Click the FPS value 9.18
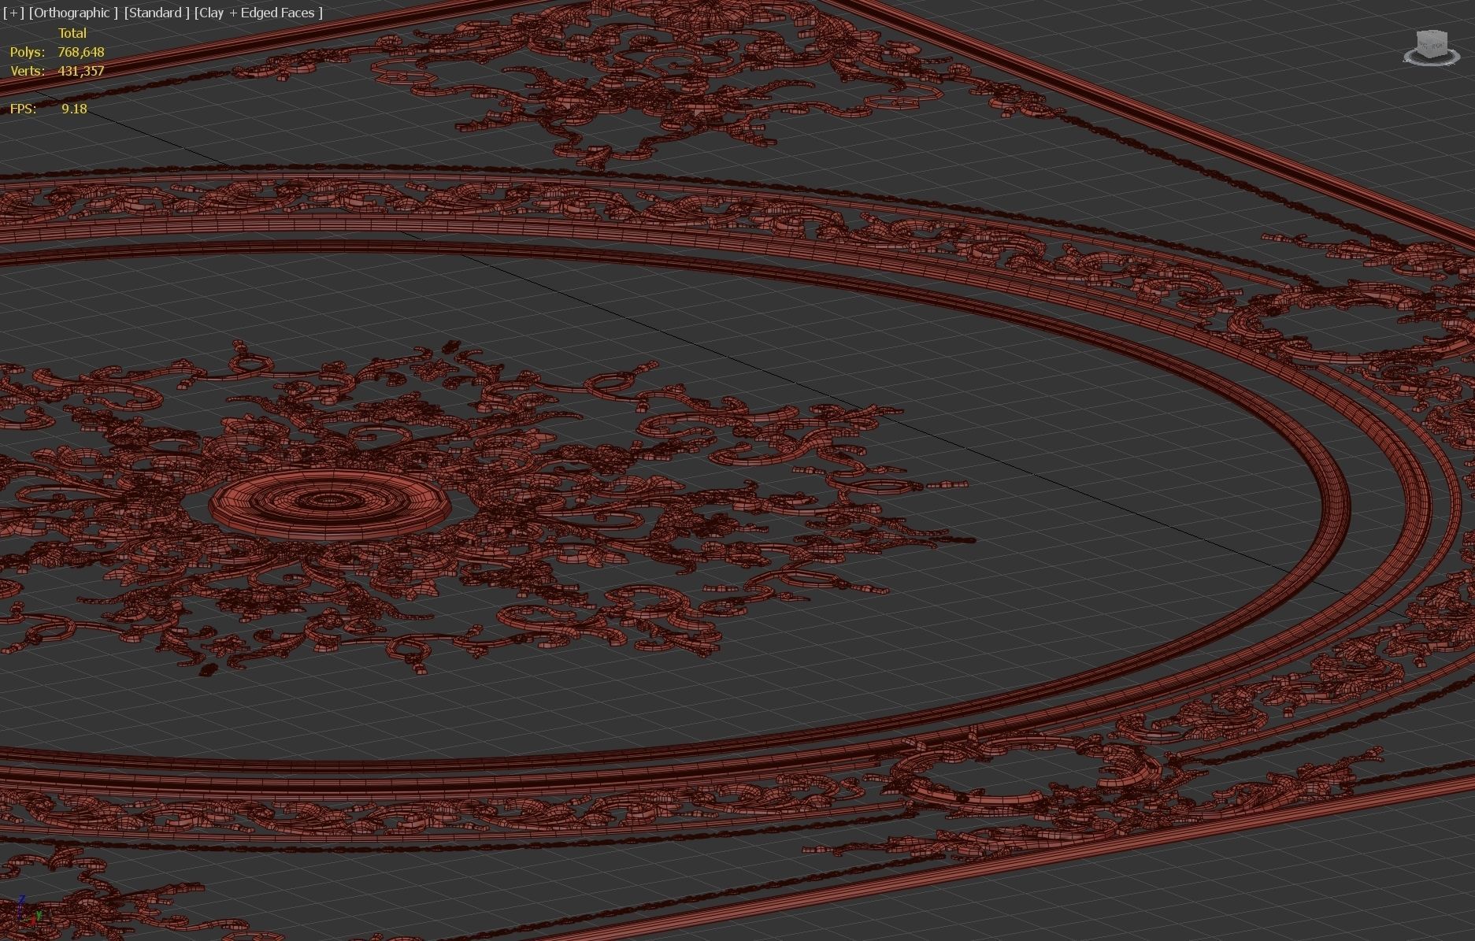Screen dimensions: 1475x941 coord(74,109)
